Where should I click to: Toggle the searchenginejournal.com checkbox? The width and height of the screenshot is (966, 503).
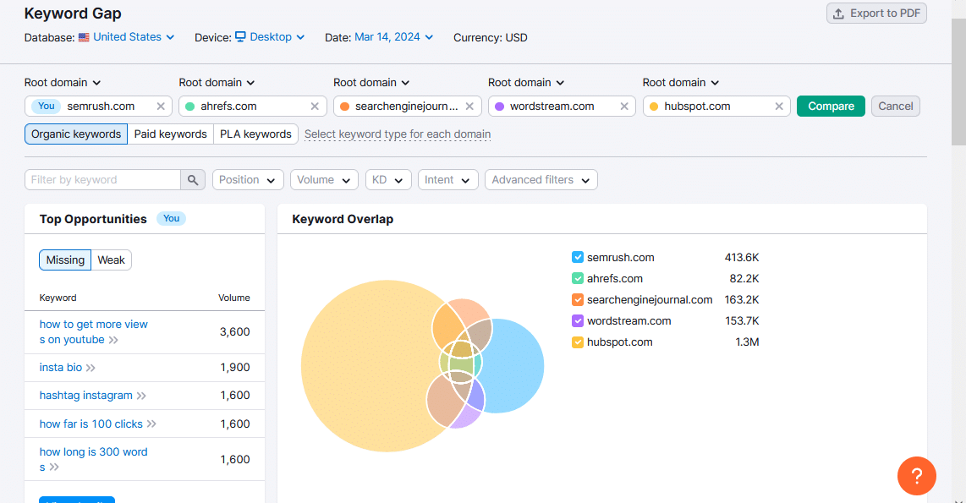[577, 300]
